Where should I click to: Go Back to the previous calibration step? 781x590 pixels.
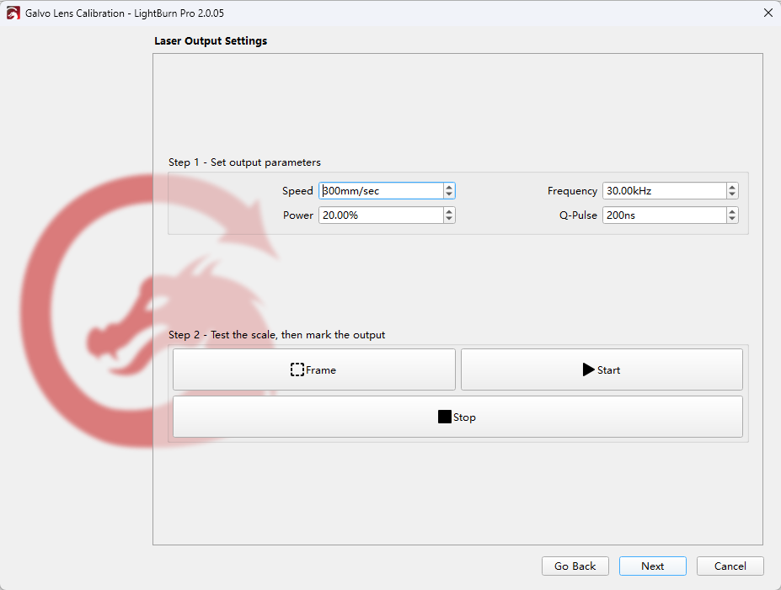[x=575, y=566]
